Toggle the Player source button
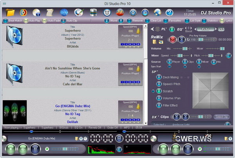Screen dimensions: 235x158 point(170,62)
